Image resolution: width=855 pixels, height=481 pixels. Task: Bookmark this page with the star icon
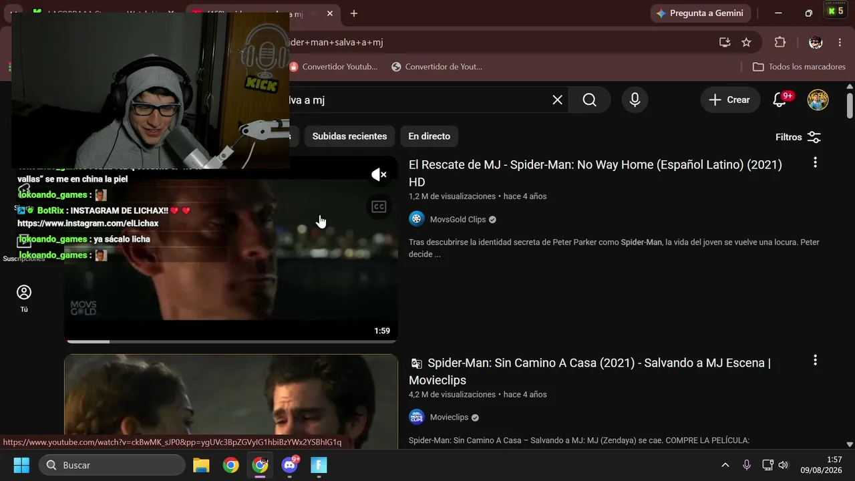tap(746, 42)
